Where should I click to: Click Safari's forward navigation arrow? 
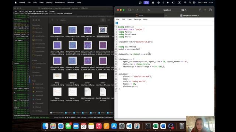[x=143, y=10]
